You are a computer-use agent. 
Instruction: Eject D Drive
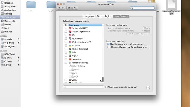(18, 58)
